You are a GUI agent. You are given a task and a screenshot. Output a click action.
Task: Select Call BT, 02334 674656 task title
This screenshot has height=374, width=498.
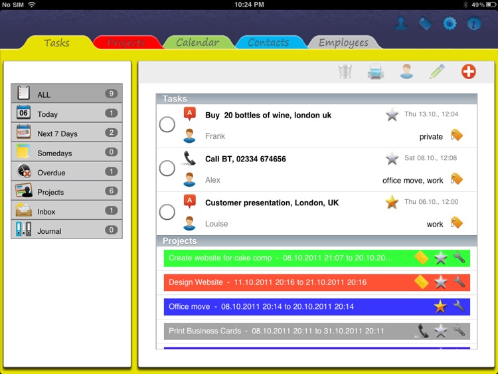click(x=246, y=159)
